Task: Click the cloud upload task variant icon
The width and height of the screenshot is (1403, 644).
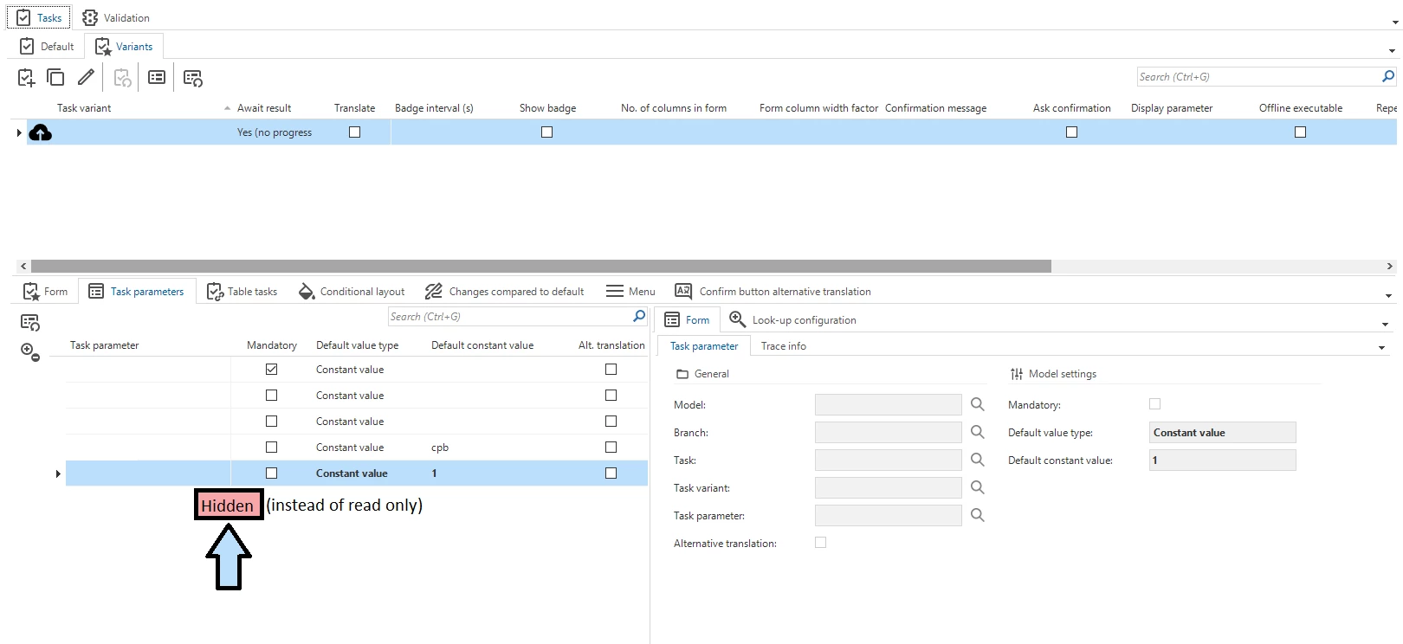Action: (41, 132)
